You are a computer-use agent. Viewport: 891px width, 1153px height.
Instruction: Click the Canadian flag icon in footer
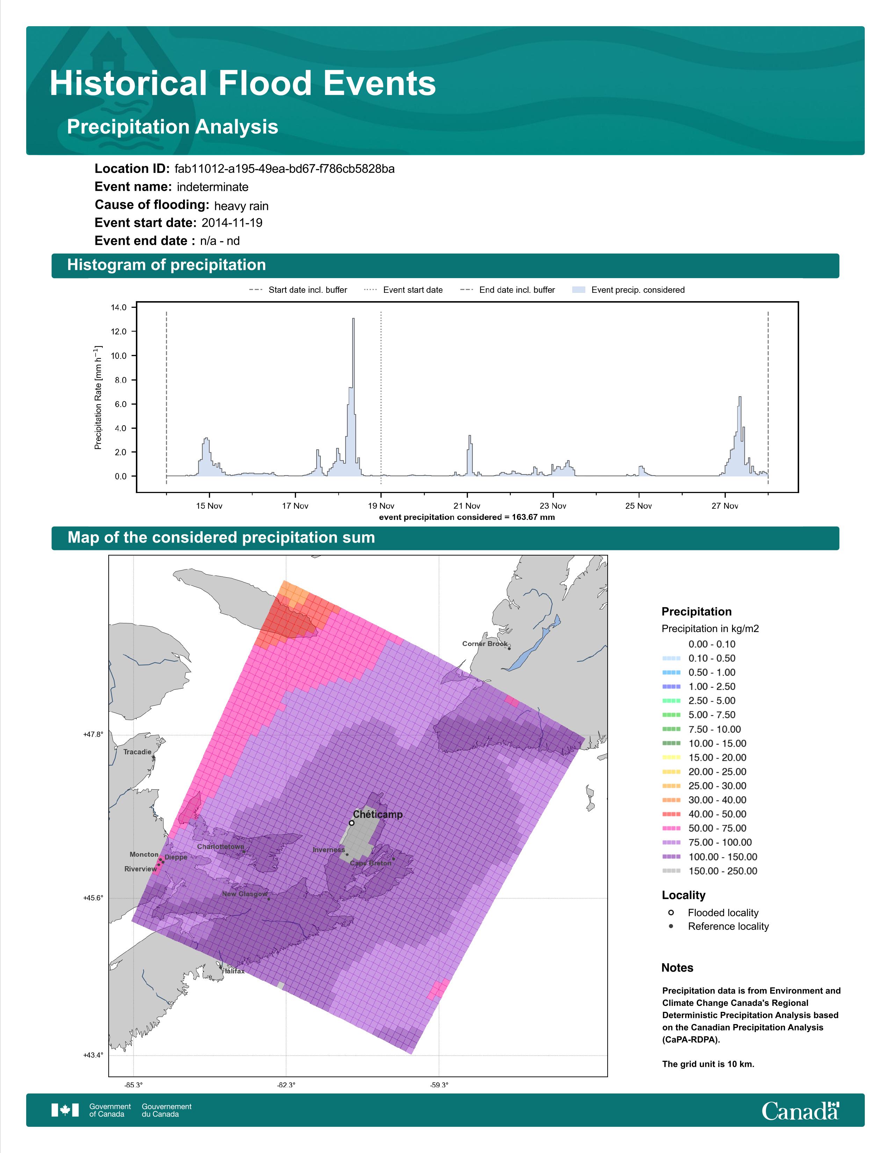pos(65,1110)
